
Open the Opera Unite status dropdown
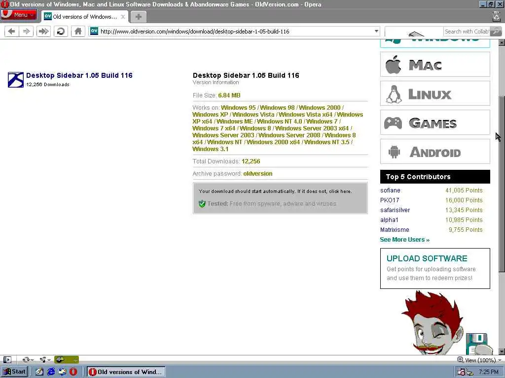[45, 360]
